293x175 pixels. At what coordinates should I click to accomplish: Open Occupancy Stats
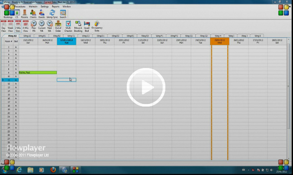pos(97,26)
